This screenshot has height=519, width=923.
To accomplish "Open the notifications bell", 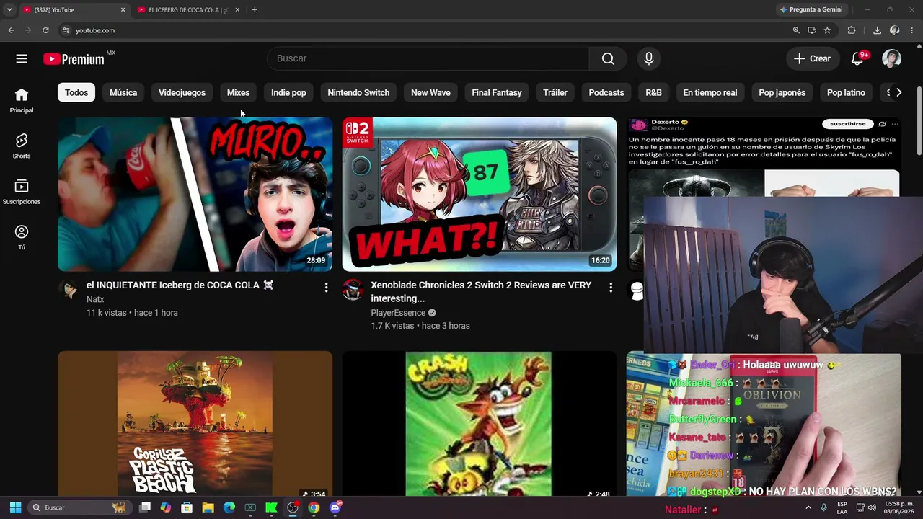I will coord(857,58).
